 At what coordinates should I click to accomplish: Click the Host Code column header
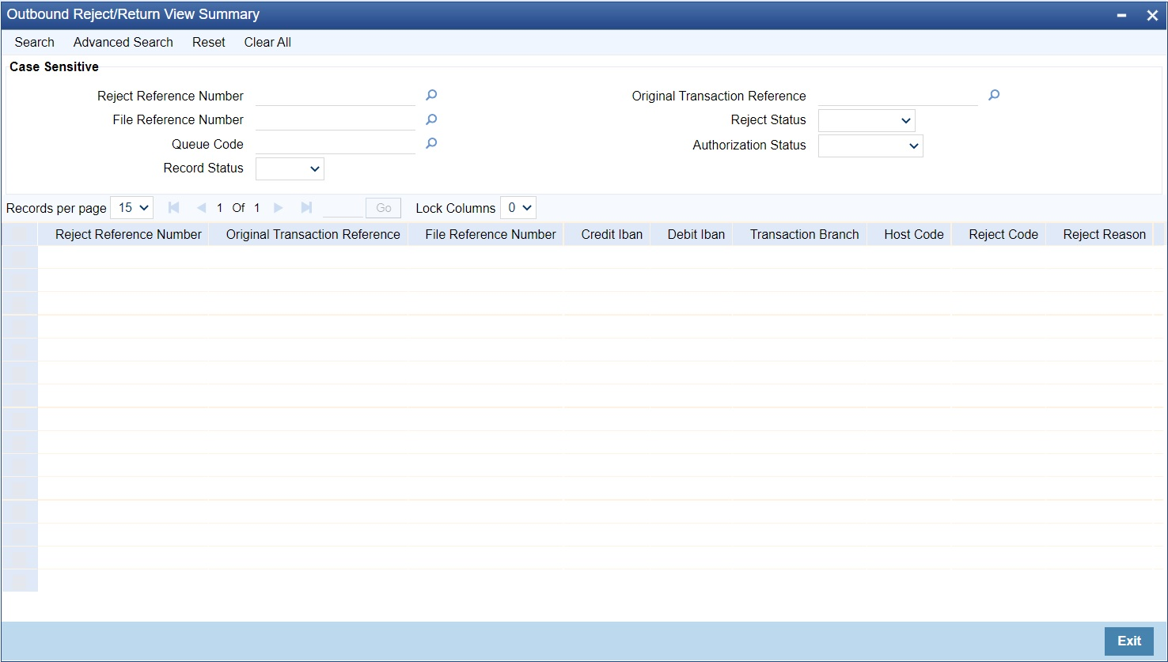[914, 234]
